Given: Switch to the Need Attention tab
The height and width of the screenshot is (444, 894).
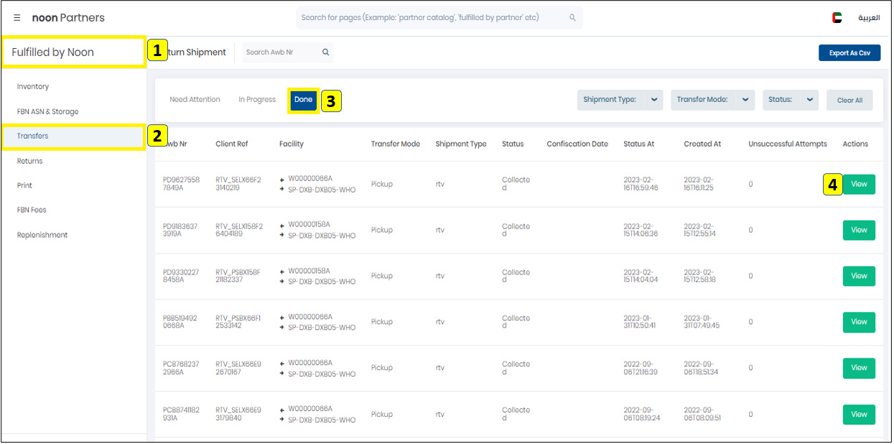Looking at the screenshot, I should (195, 99).
